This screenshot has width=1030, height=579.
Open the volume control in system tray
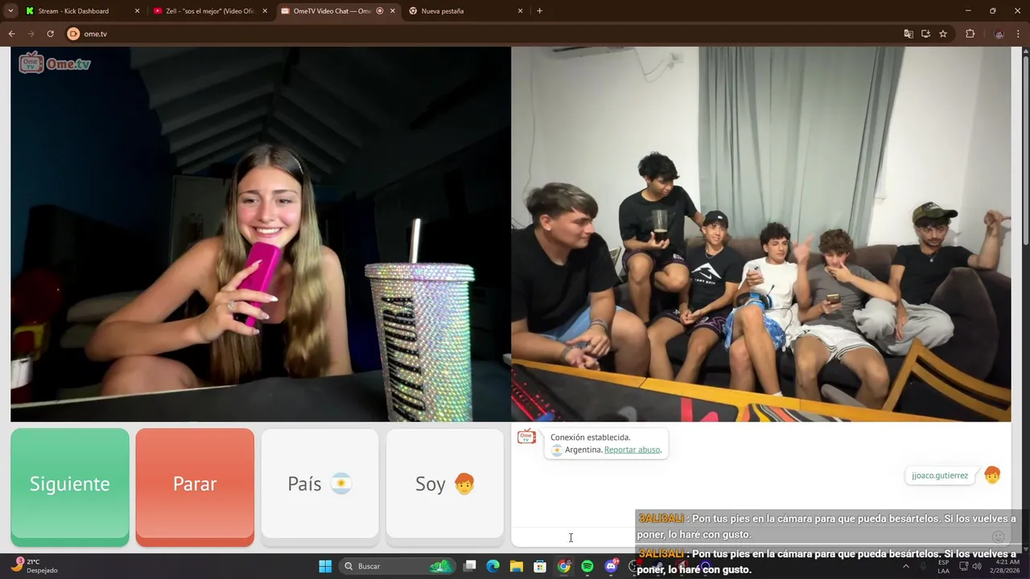pyautogui.click(x=977, y=566)
